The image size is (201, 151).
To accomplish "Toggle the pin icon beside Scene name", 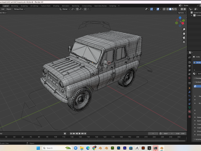I will click(198, 5).
